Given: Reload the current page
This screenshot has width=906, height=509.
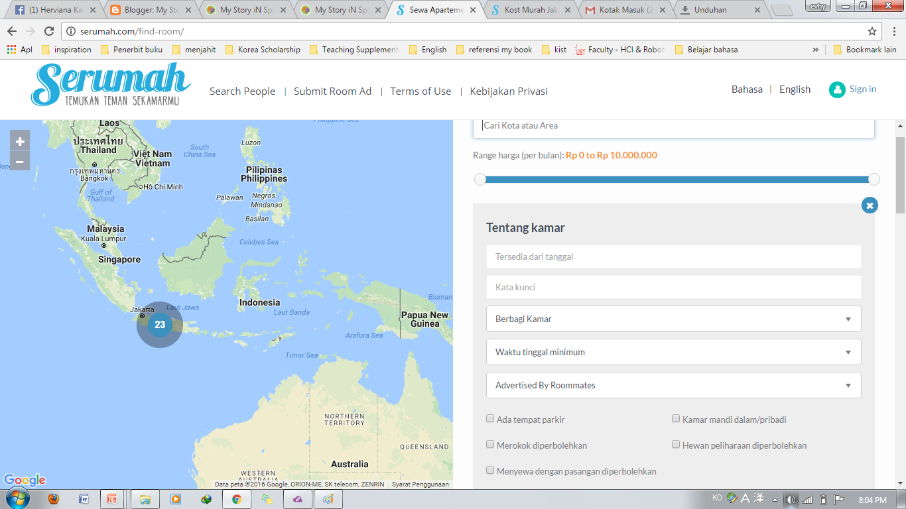Looking at the screenshot, I should click(49, 31).
